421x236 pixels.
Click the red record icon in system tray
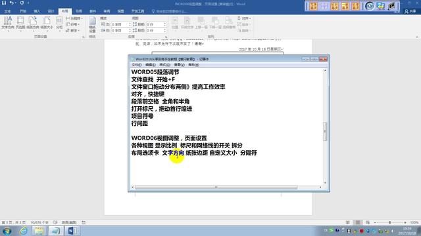point(362,231)
